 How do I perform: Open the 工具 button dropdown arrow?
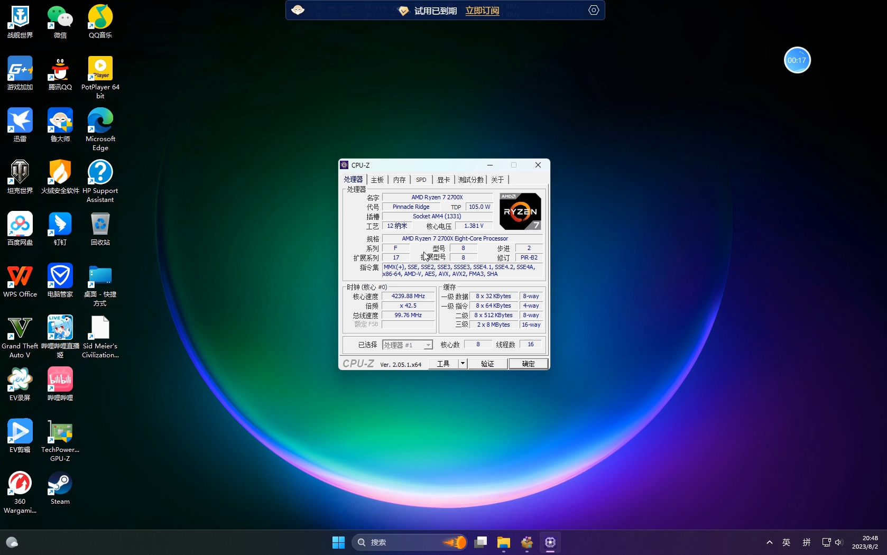point(463,364)
